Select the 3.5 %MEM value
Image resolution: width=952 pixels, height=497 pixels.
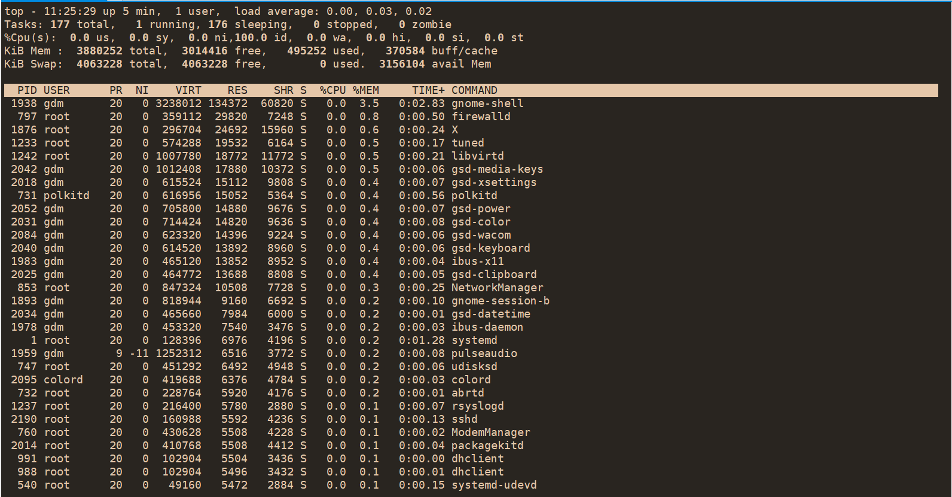coord(369,103)
